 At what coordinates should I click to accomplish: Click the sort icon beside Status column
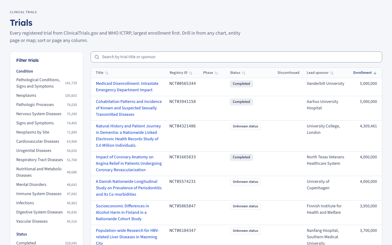pos(243,73)
